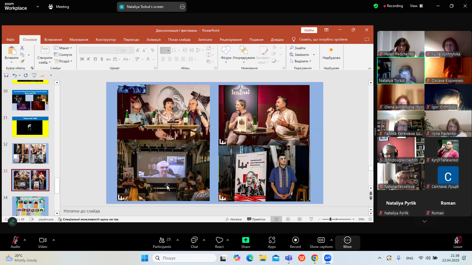
Task: Click the Record button in Zoom toolbar
Action: tap(295, 242)
